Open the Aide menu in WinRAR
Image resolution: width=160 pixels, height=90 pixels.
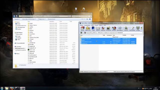click(105, 25)
